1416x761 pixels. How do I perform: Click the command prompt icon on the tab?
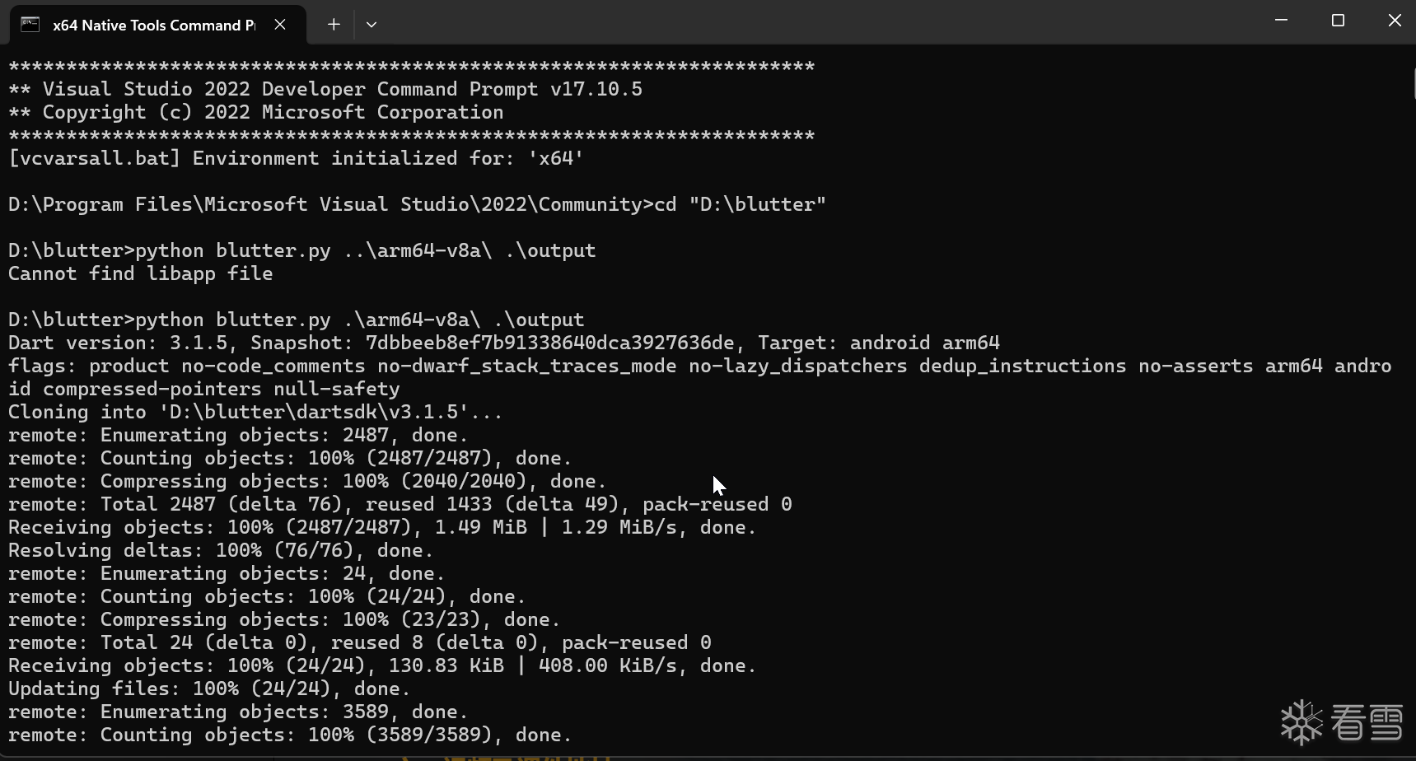(x=30, y=25)
